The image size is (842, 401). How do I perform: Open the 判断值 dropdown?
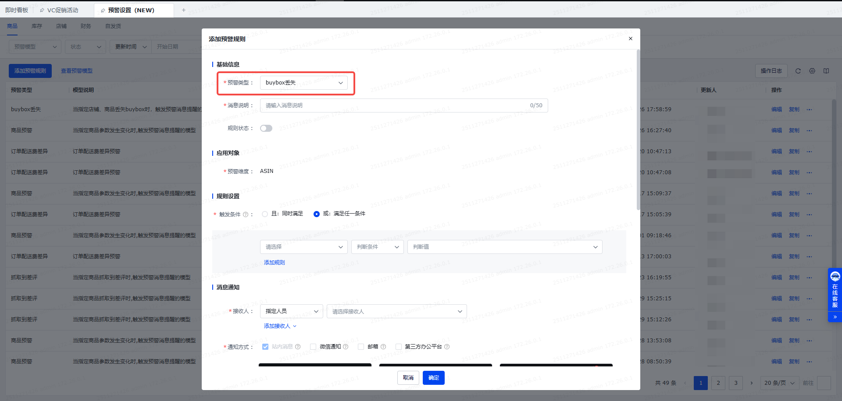click(505, 247)
